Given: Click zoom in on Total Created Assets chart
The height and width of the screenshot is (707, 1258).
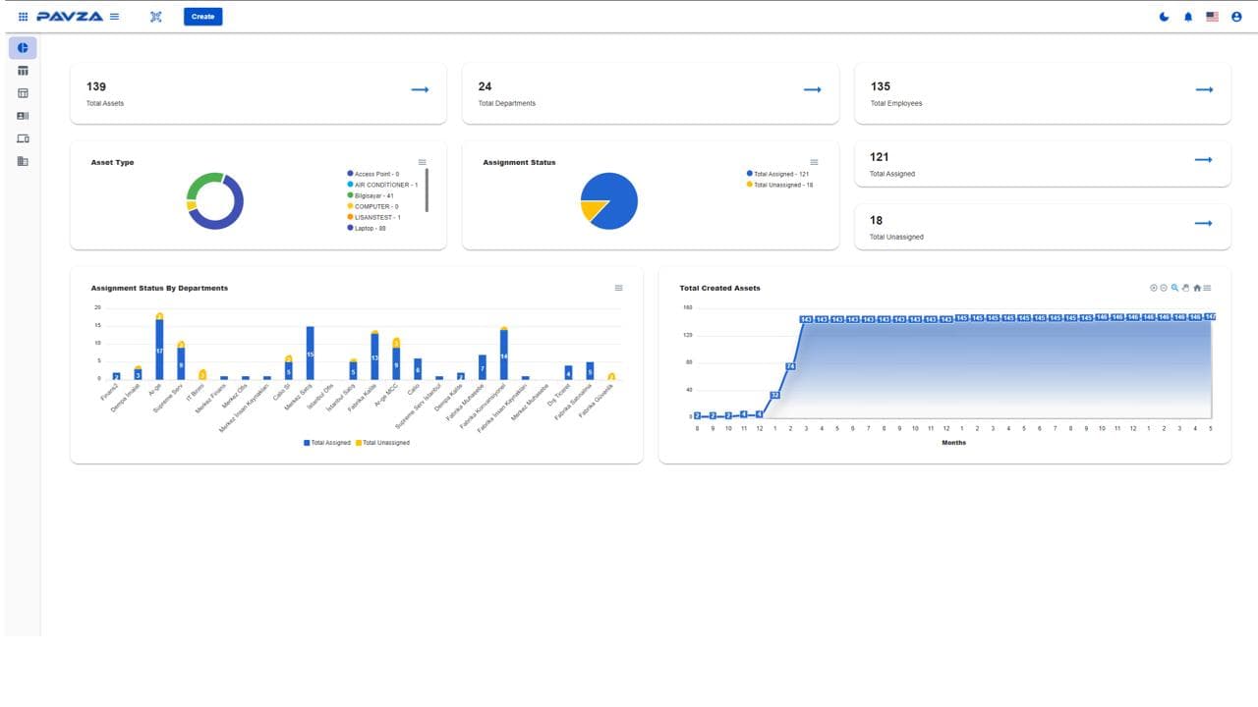Looking at the screenshot, I should coord(1154,288).
